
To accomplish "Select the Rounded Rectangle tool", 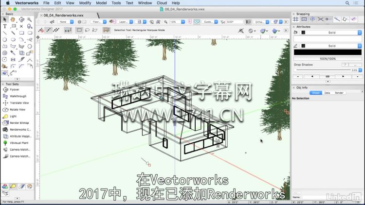I will 30,33.
